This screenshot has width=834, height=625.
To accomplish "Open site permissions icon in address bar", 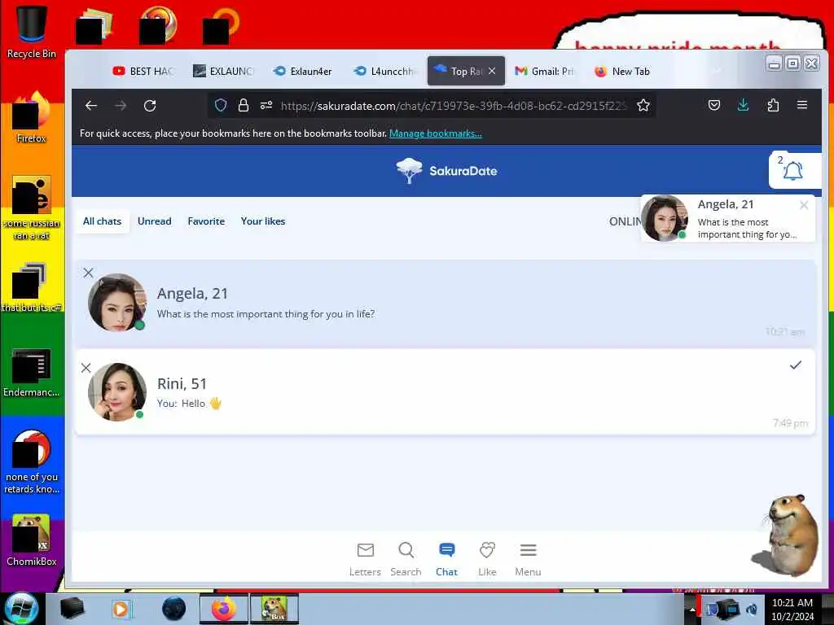I will [266, 105].
